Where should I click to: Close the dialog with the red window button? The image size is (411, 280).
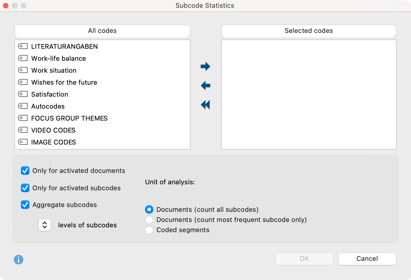(6, 6)
